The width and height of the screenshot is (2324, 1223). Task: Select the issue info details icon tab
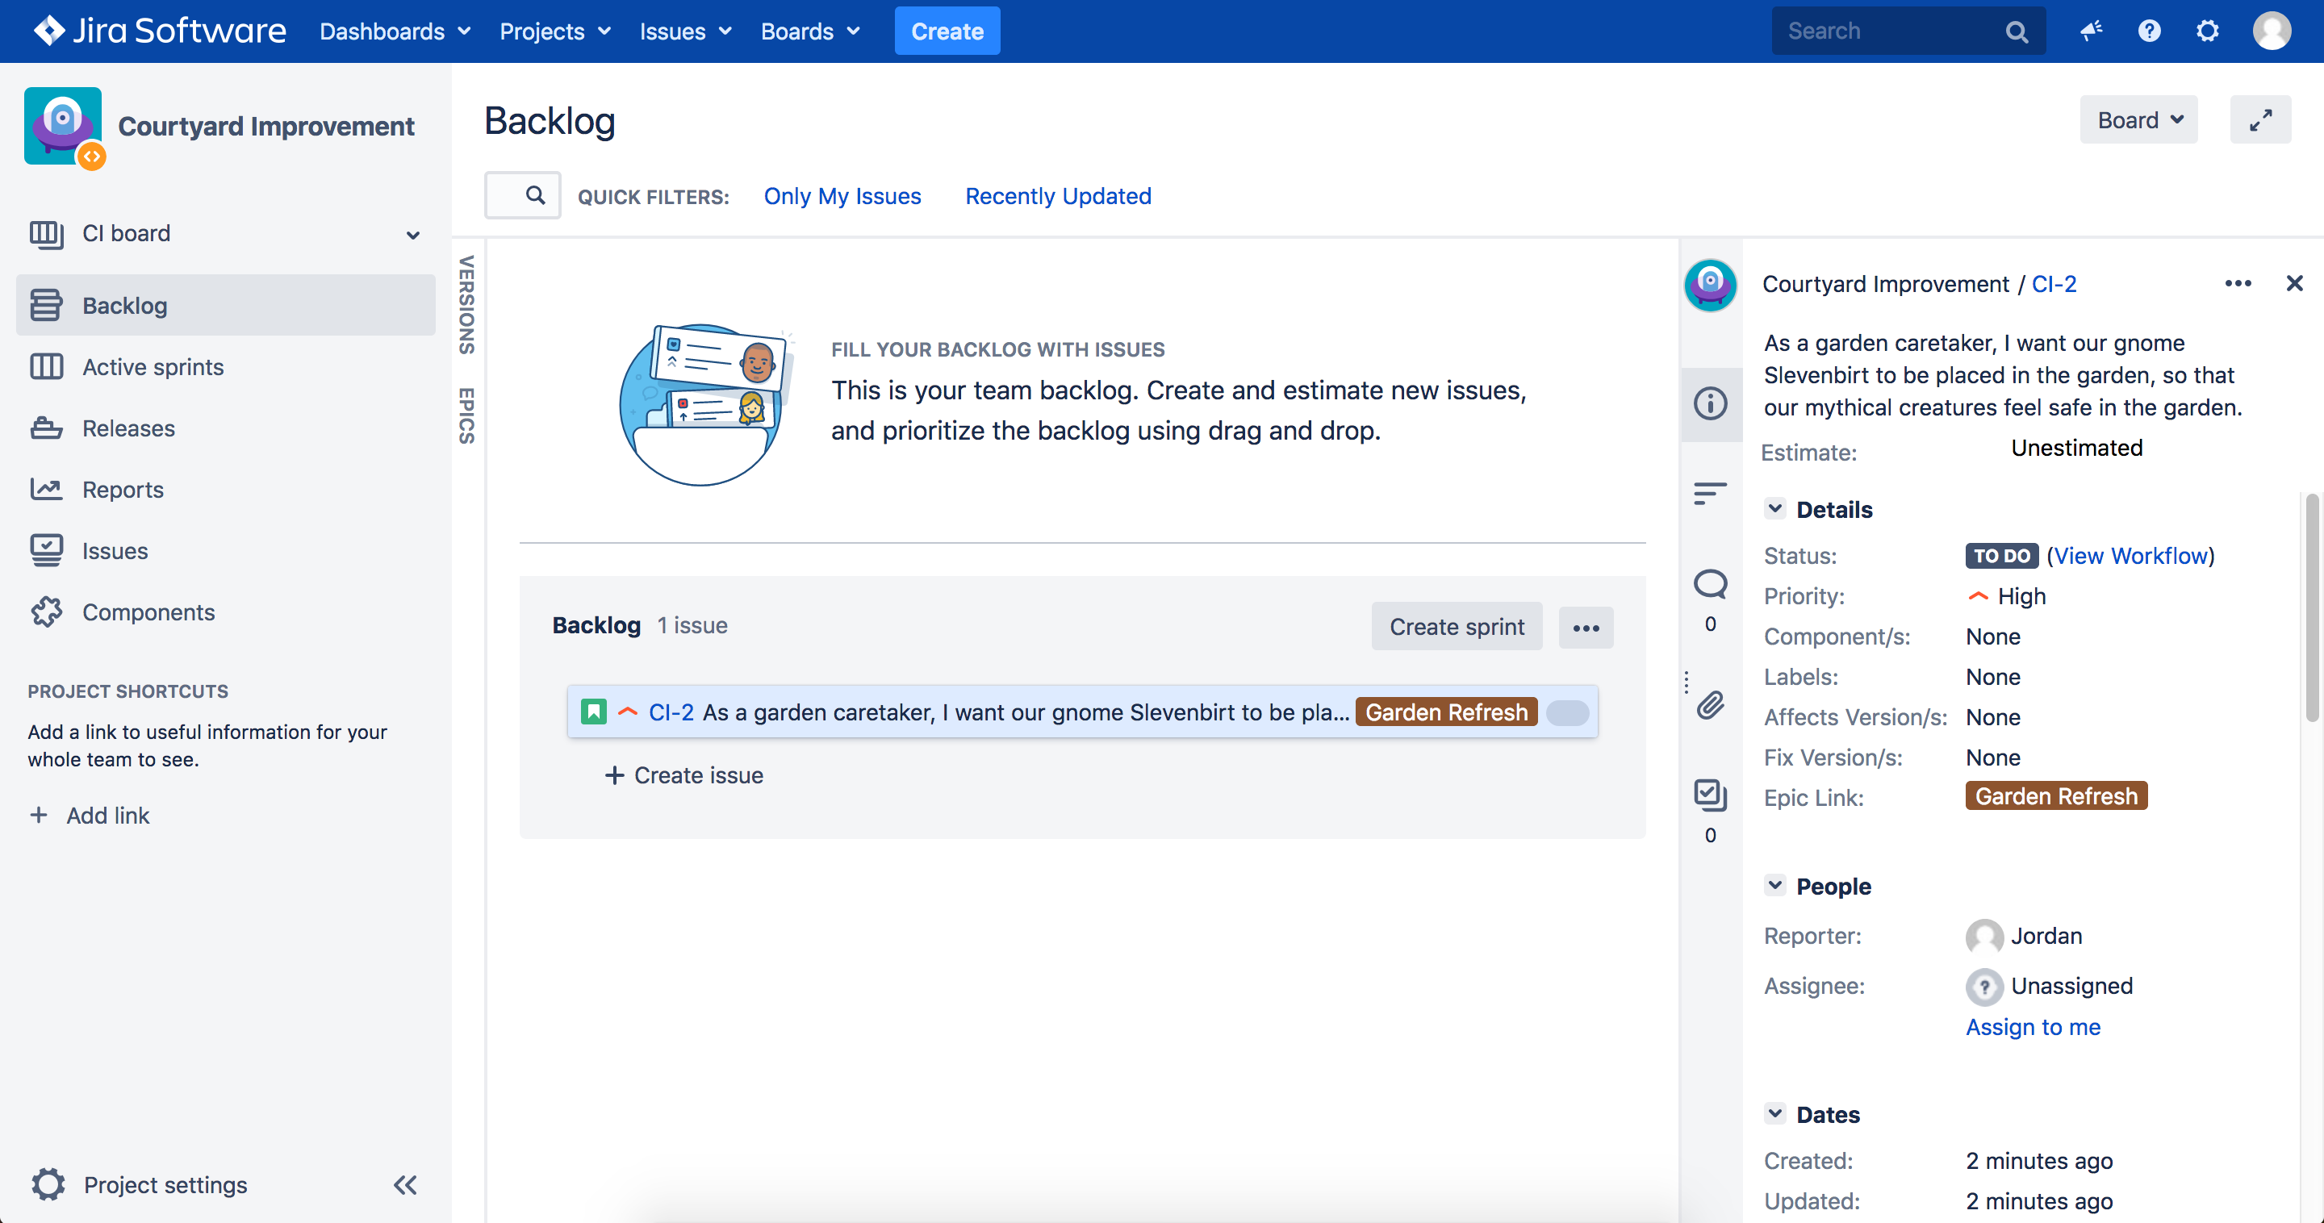point(1711,403)
